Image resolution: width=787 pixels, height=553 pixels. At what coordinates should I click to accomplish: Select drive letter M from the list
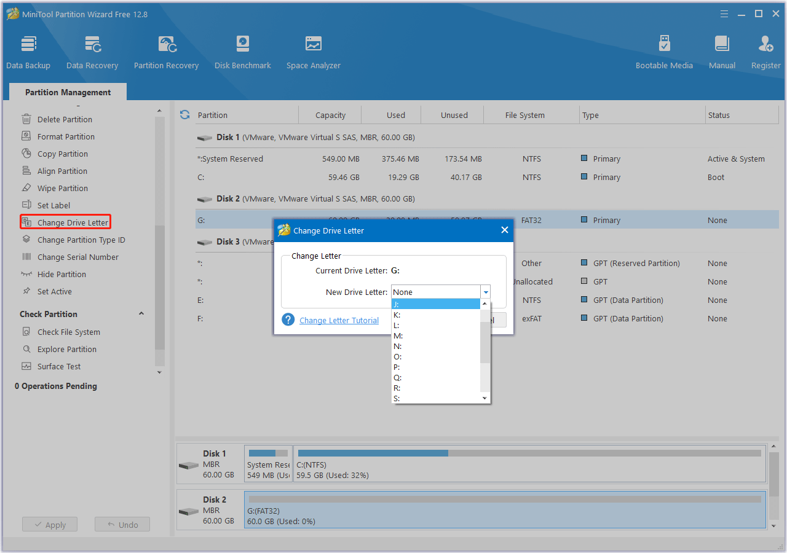point(397,335)
